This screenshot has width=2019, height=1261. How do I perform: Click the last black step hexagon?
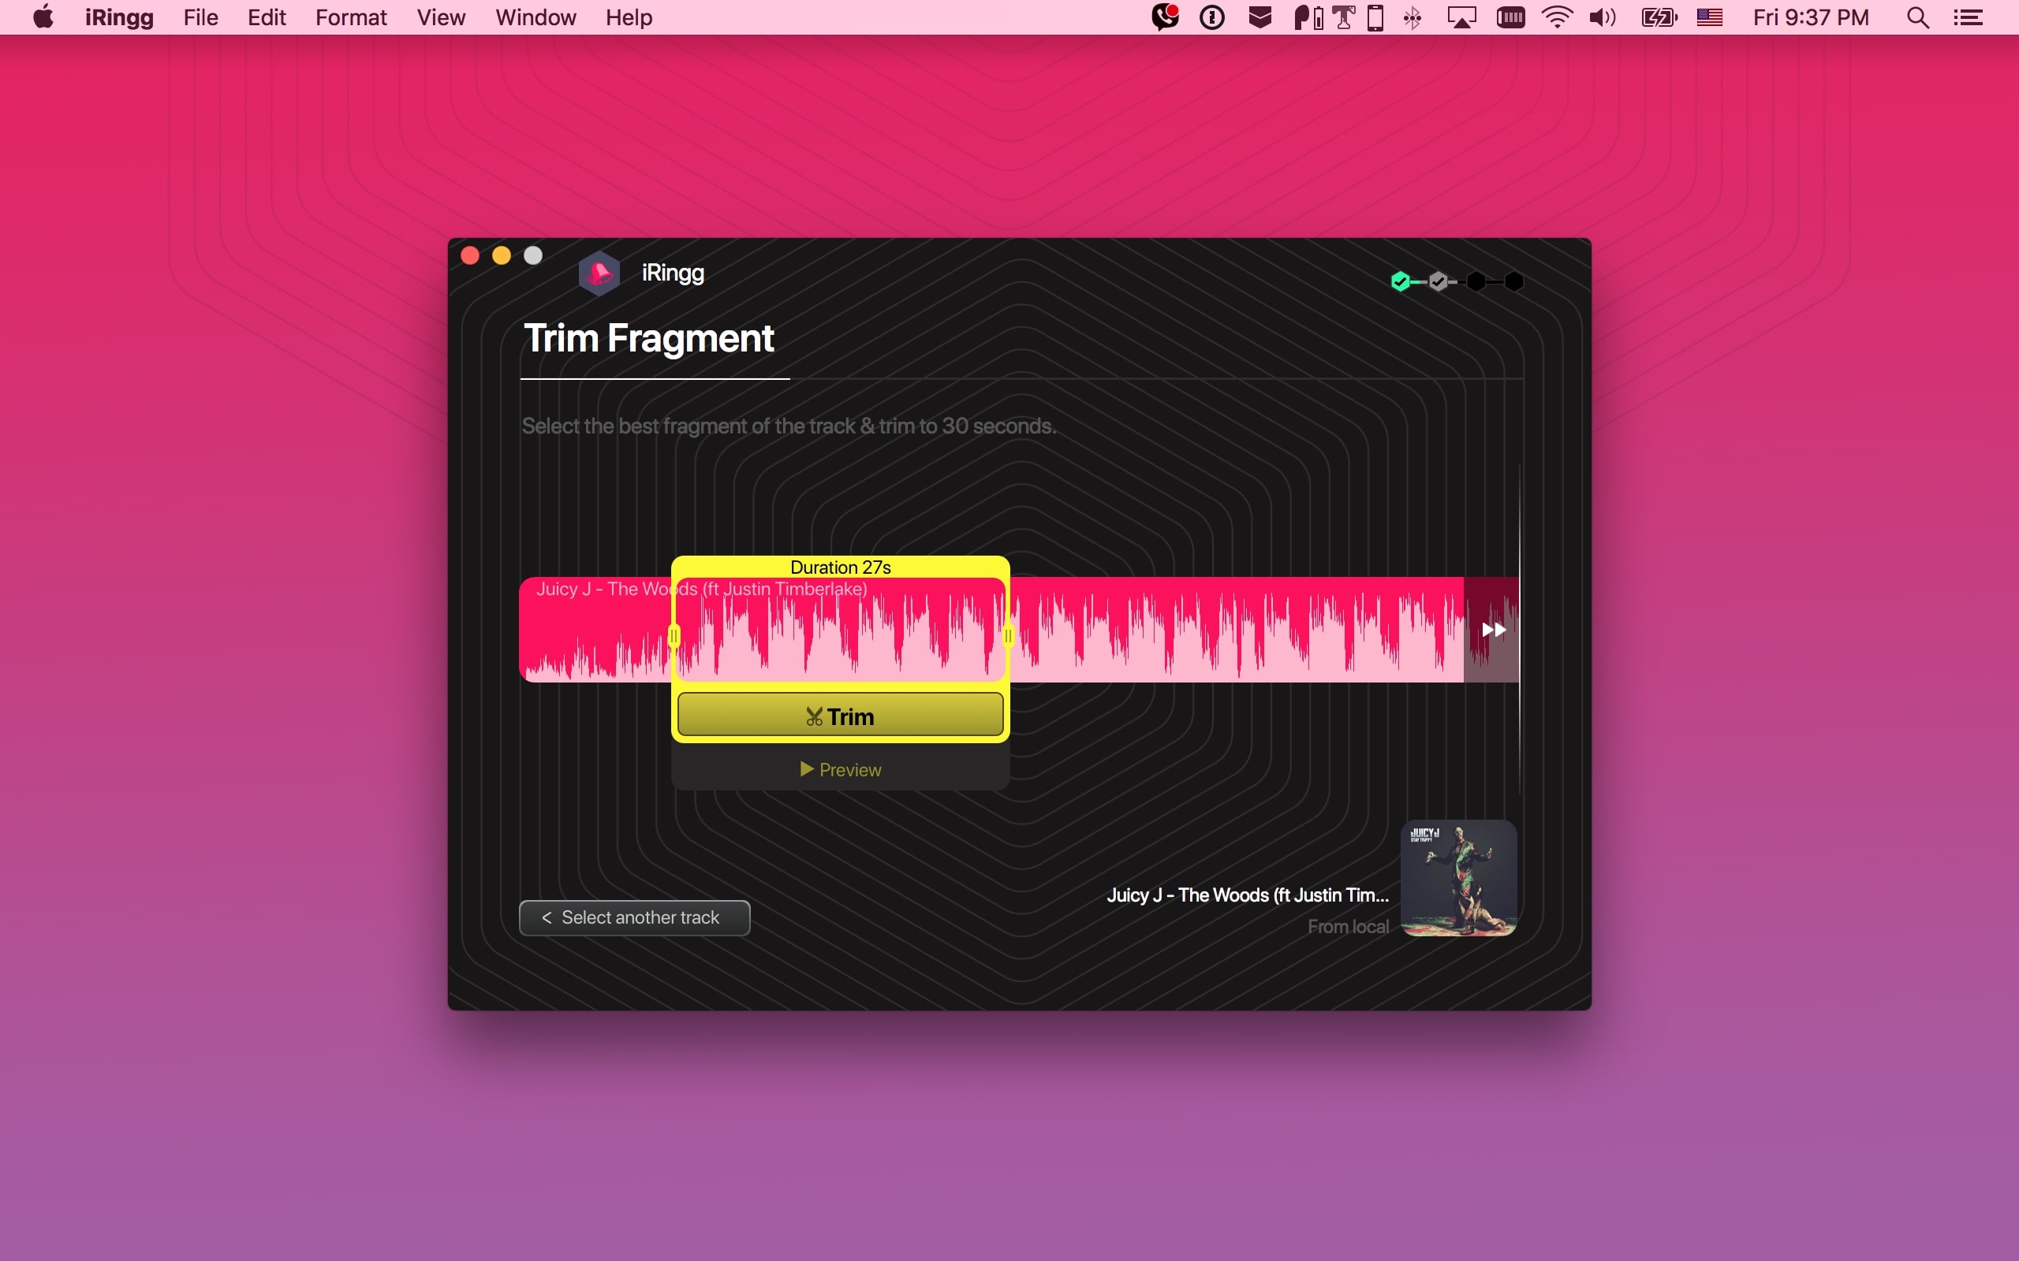[1513, 282]
